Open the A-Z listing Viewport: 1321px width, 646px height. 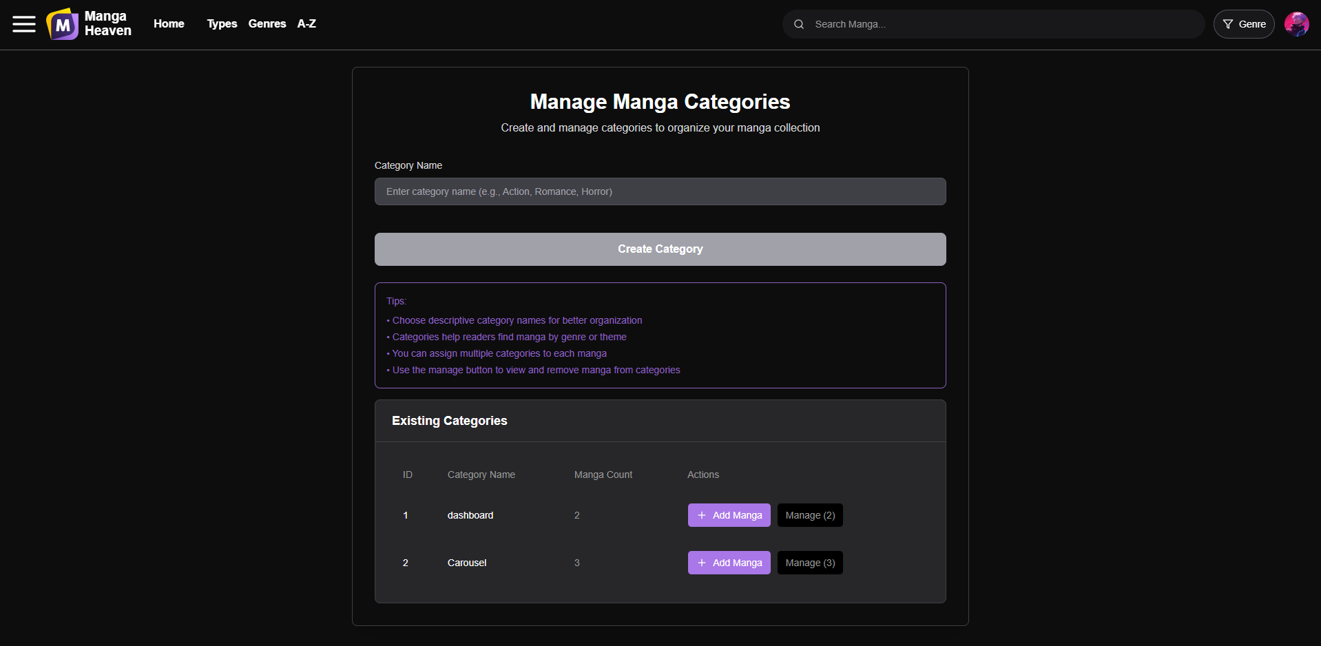point(306,23)
